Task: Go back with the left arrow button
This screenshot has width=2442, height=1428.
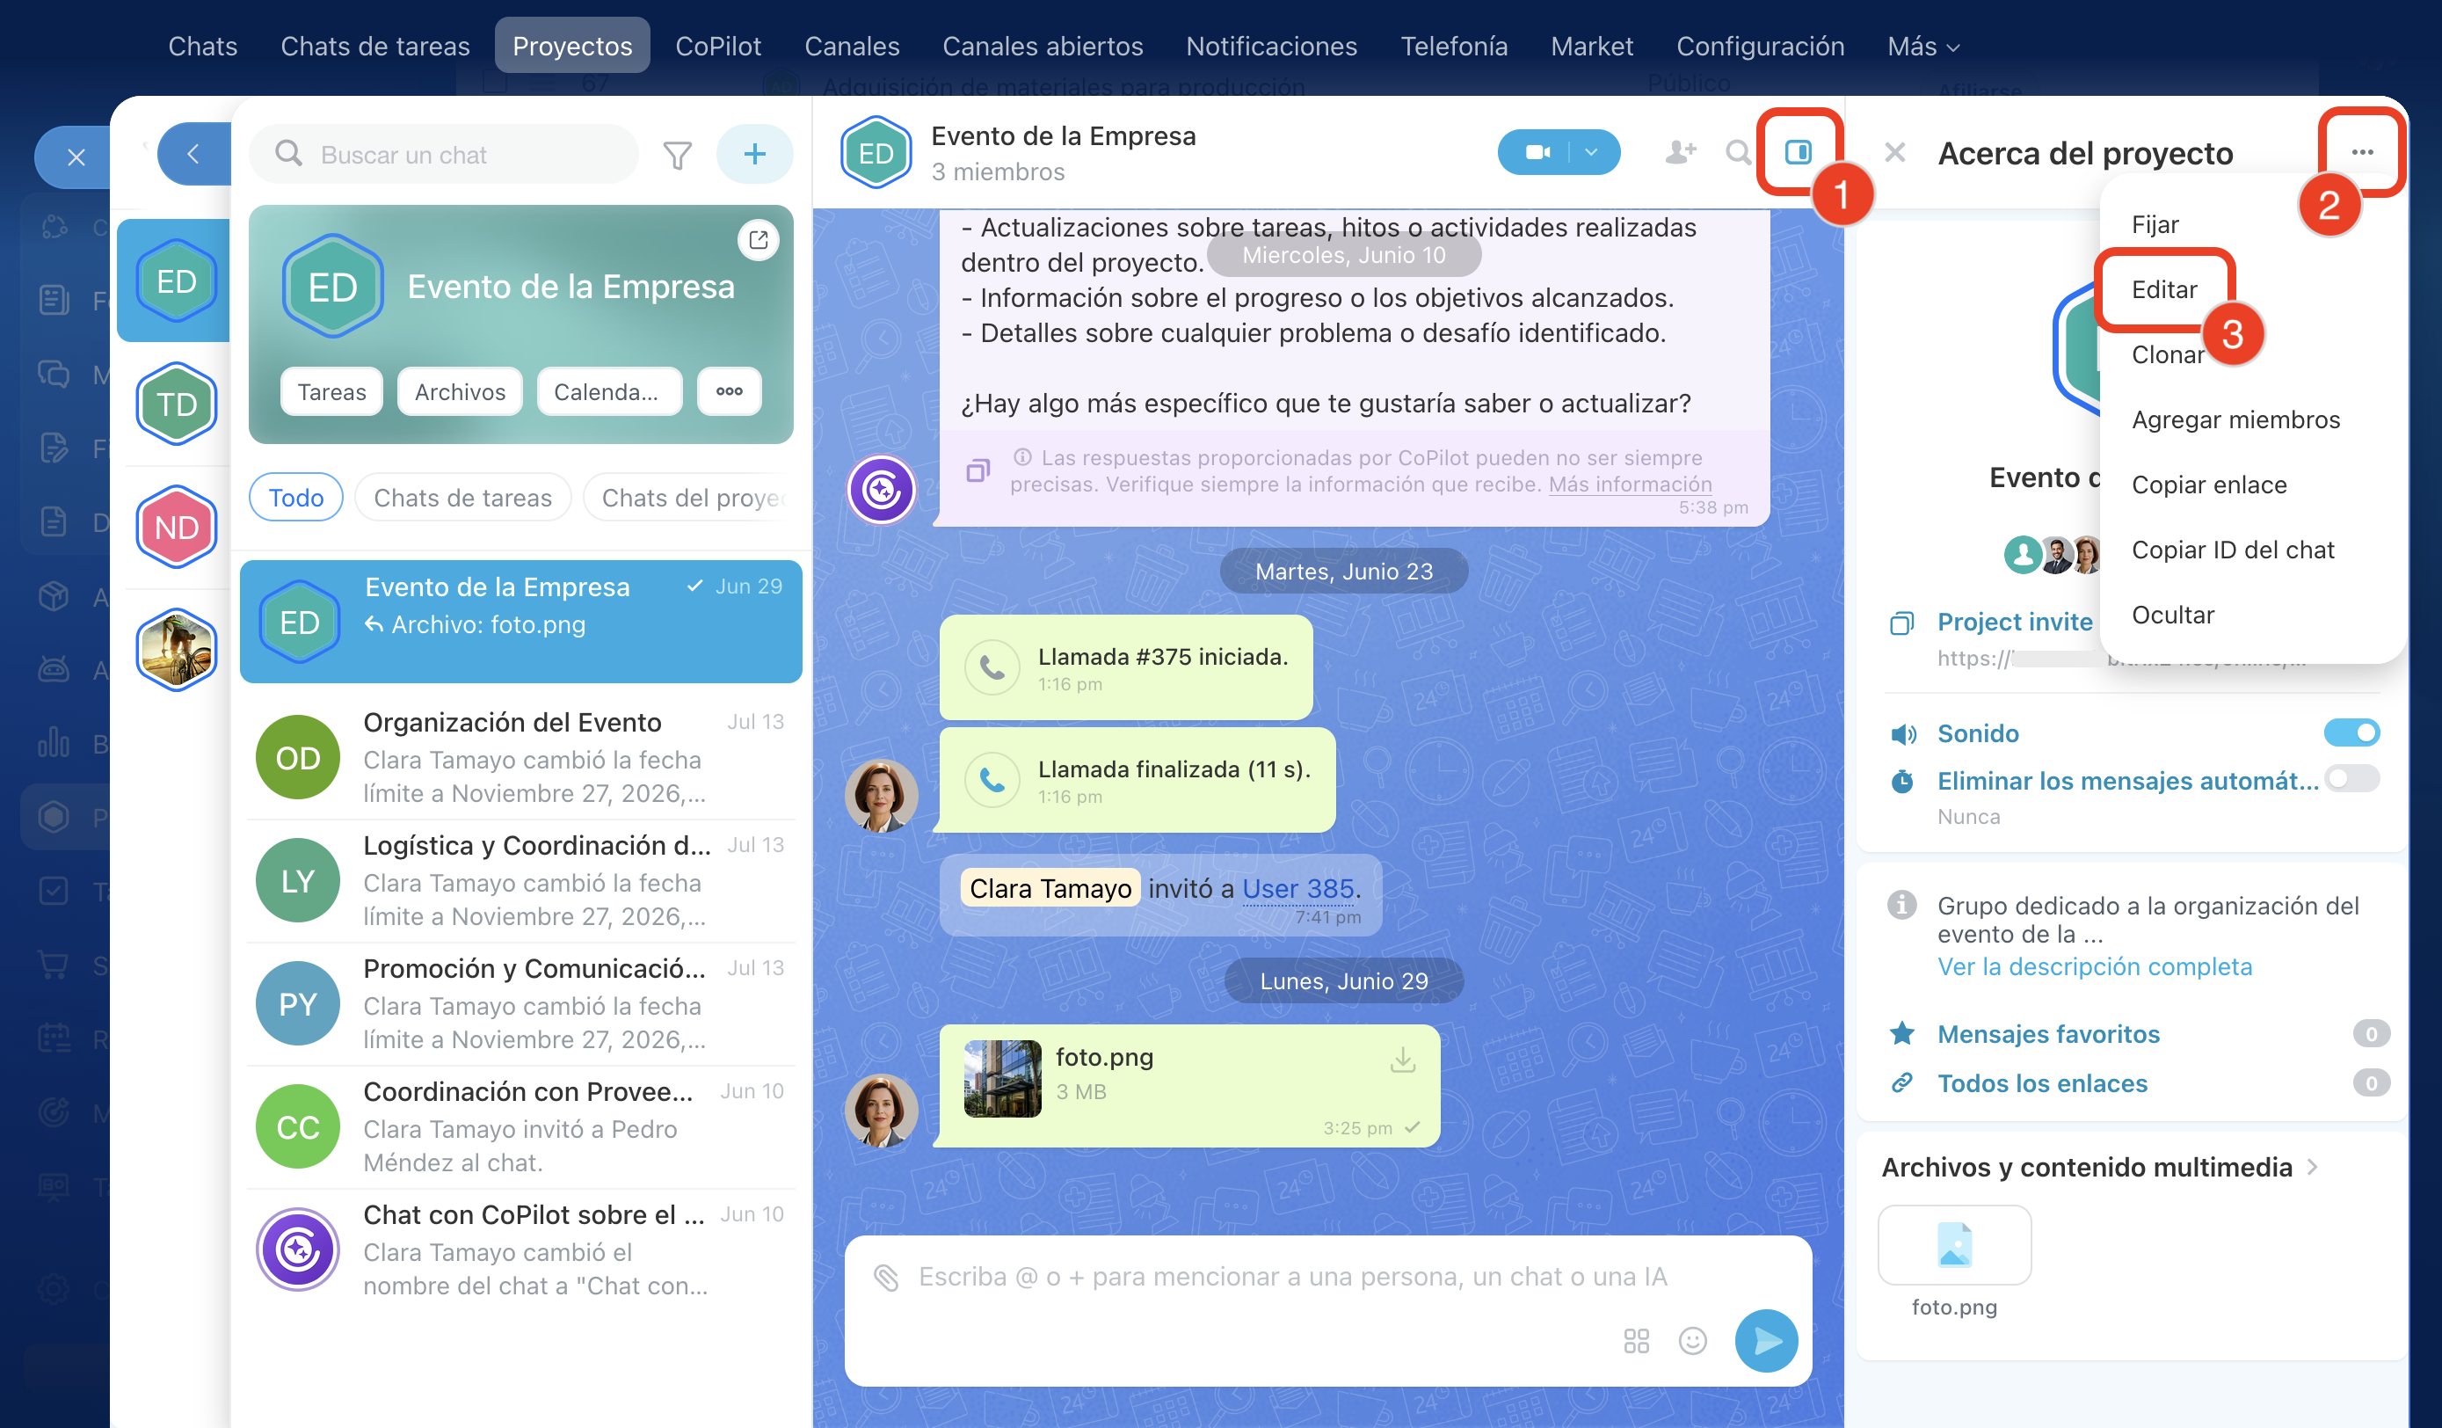Action: 193,154
